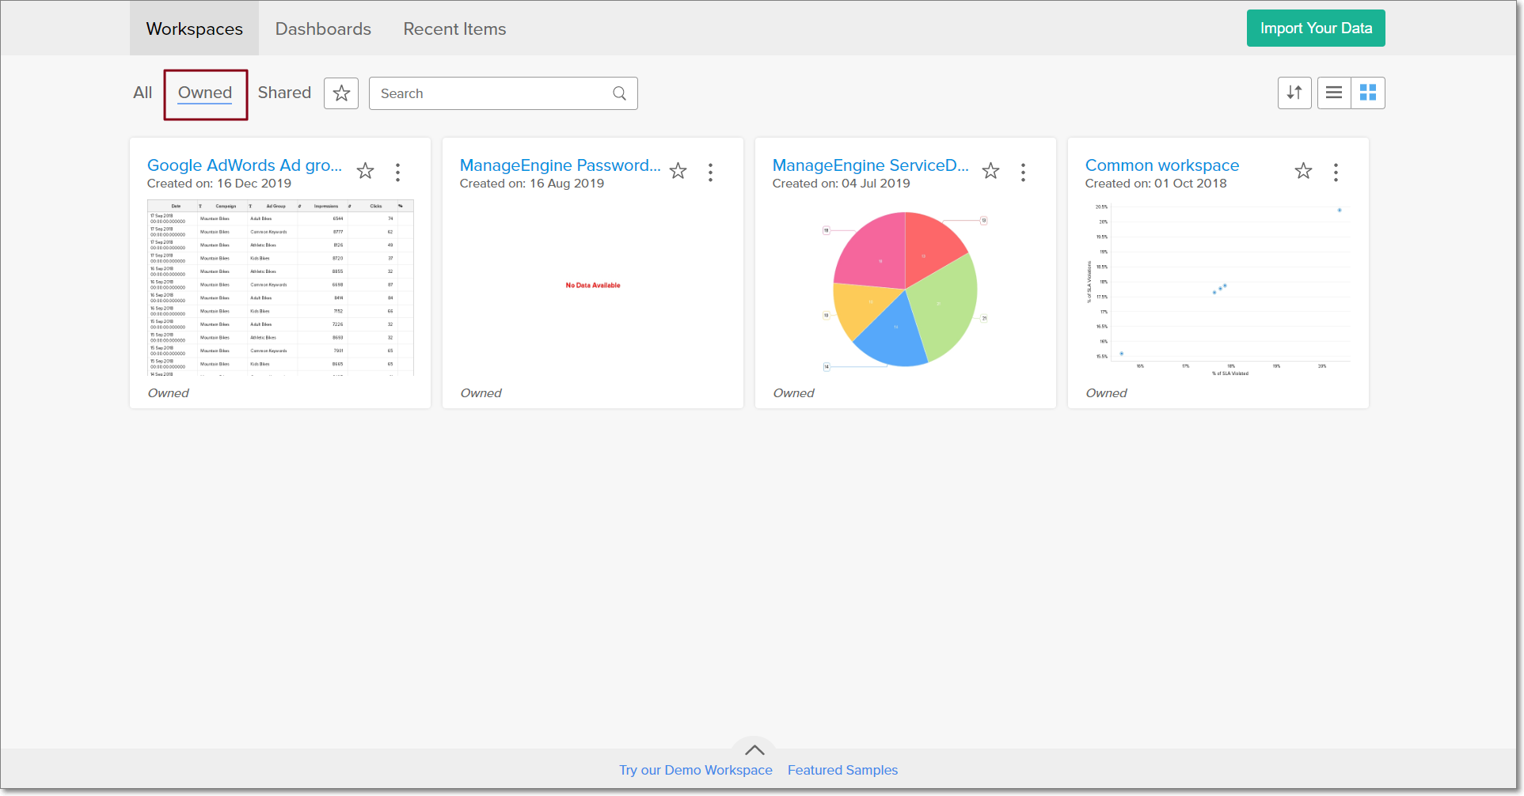1524x796 pixels.
Task: Open Featured Samples link
Action: [x=842, y=770]
